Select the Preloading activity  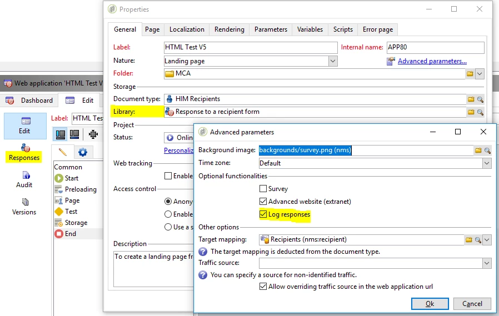coord(76,189)
